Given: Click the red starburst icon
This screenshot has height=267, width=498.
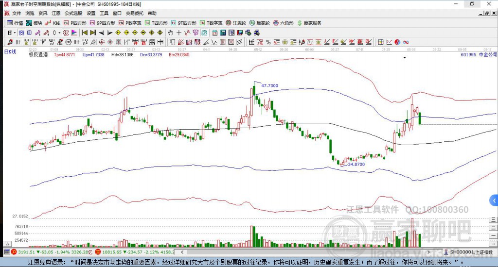Looking at the screenshot, I should click(x=109, y=42).
